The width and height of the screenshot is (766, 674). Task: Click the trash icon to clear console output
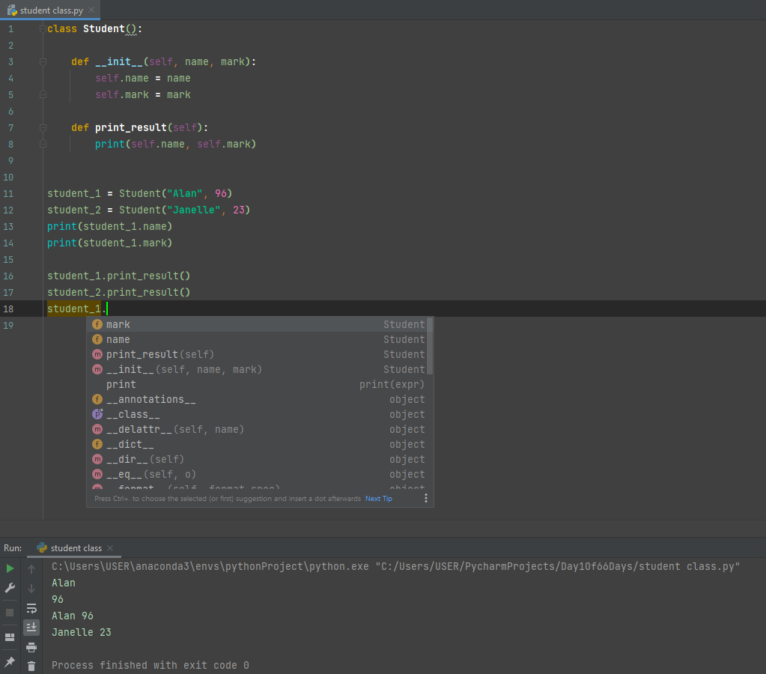(31, 667)
